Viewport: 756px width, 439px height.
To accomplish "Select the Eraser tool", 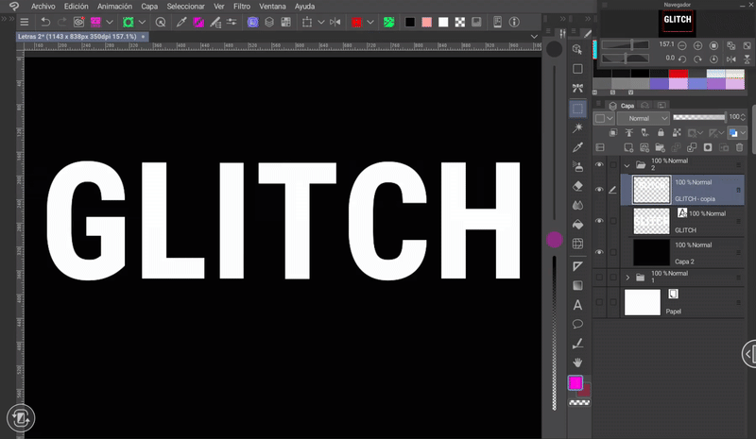I will click(x=577, y=187).
